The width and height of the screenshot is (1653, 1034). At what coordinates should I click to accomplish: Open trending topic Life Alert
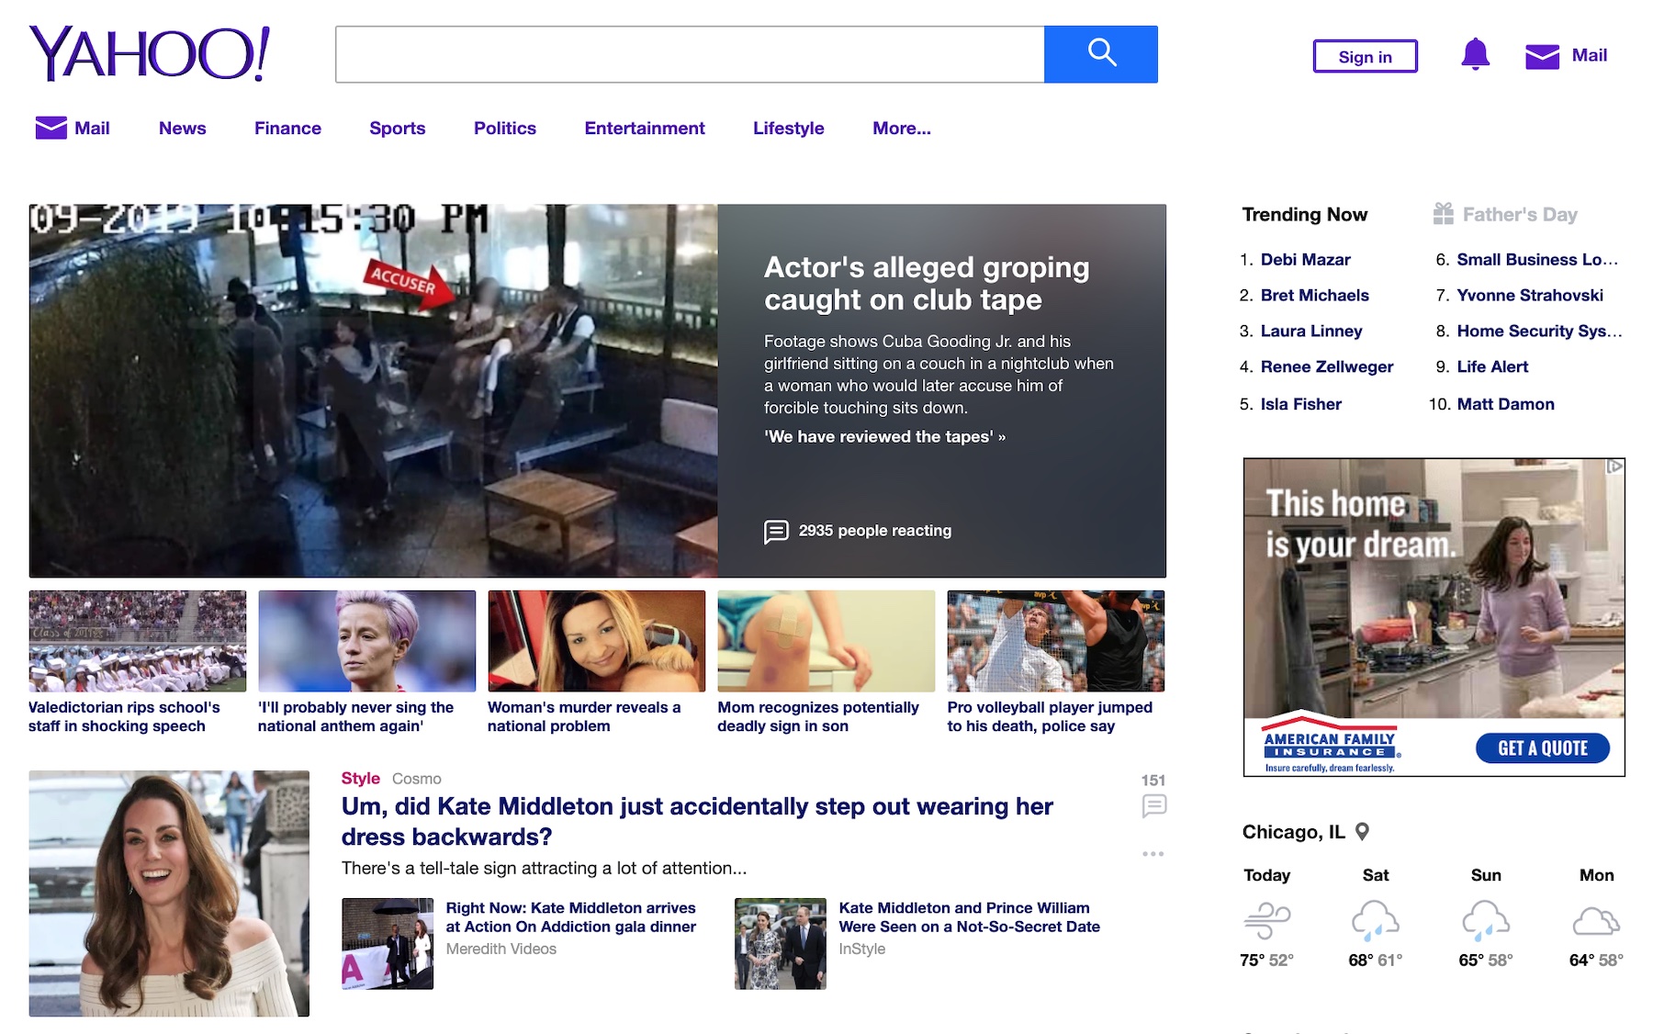coord(1493,367)
